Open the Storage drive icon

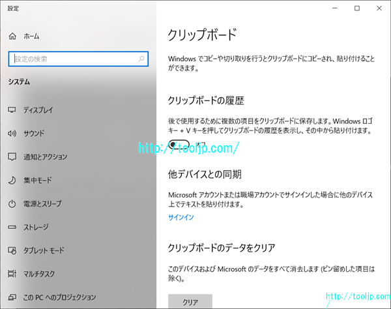[12, 228]
